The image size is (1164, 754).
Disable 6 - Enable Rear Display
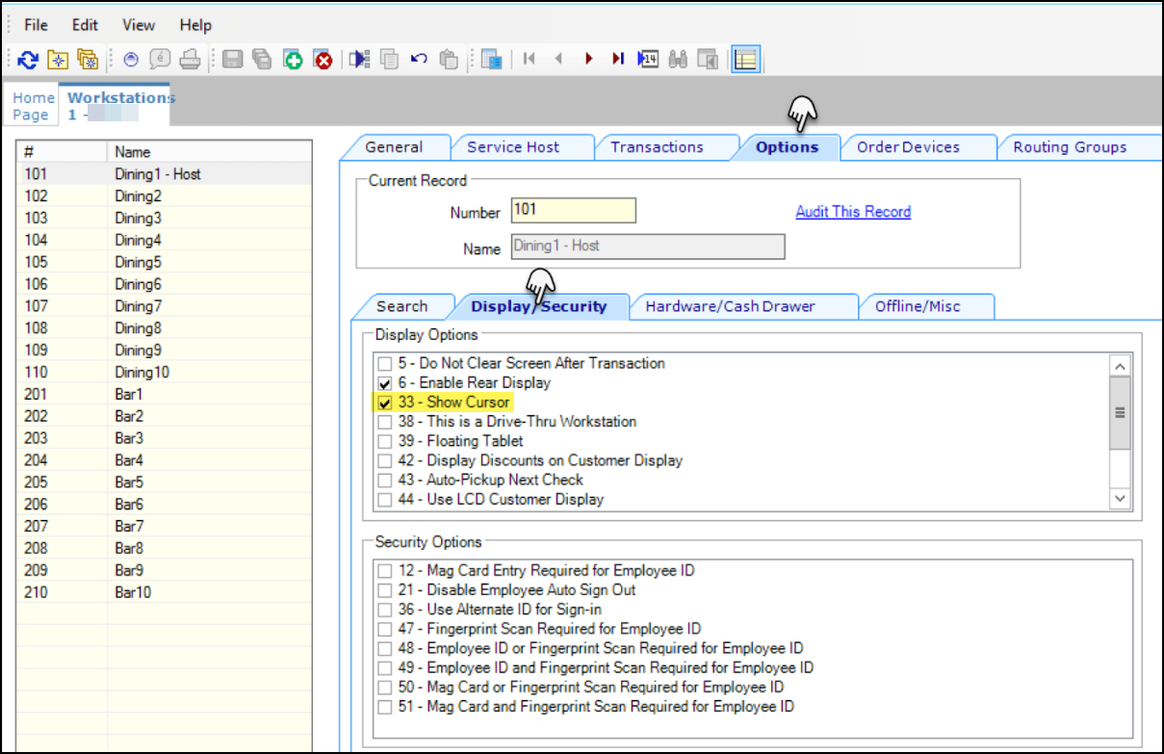tap(385, 383)
